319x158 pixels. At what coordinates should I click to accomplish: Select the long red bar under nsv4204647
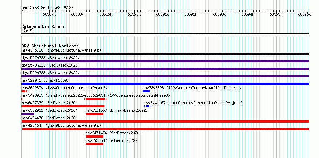165,129
